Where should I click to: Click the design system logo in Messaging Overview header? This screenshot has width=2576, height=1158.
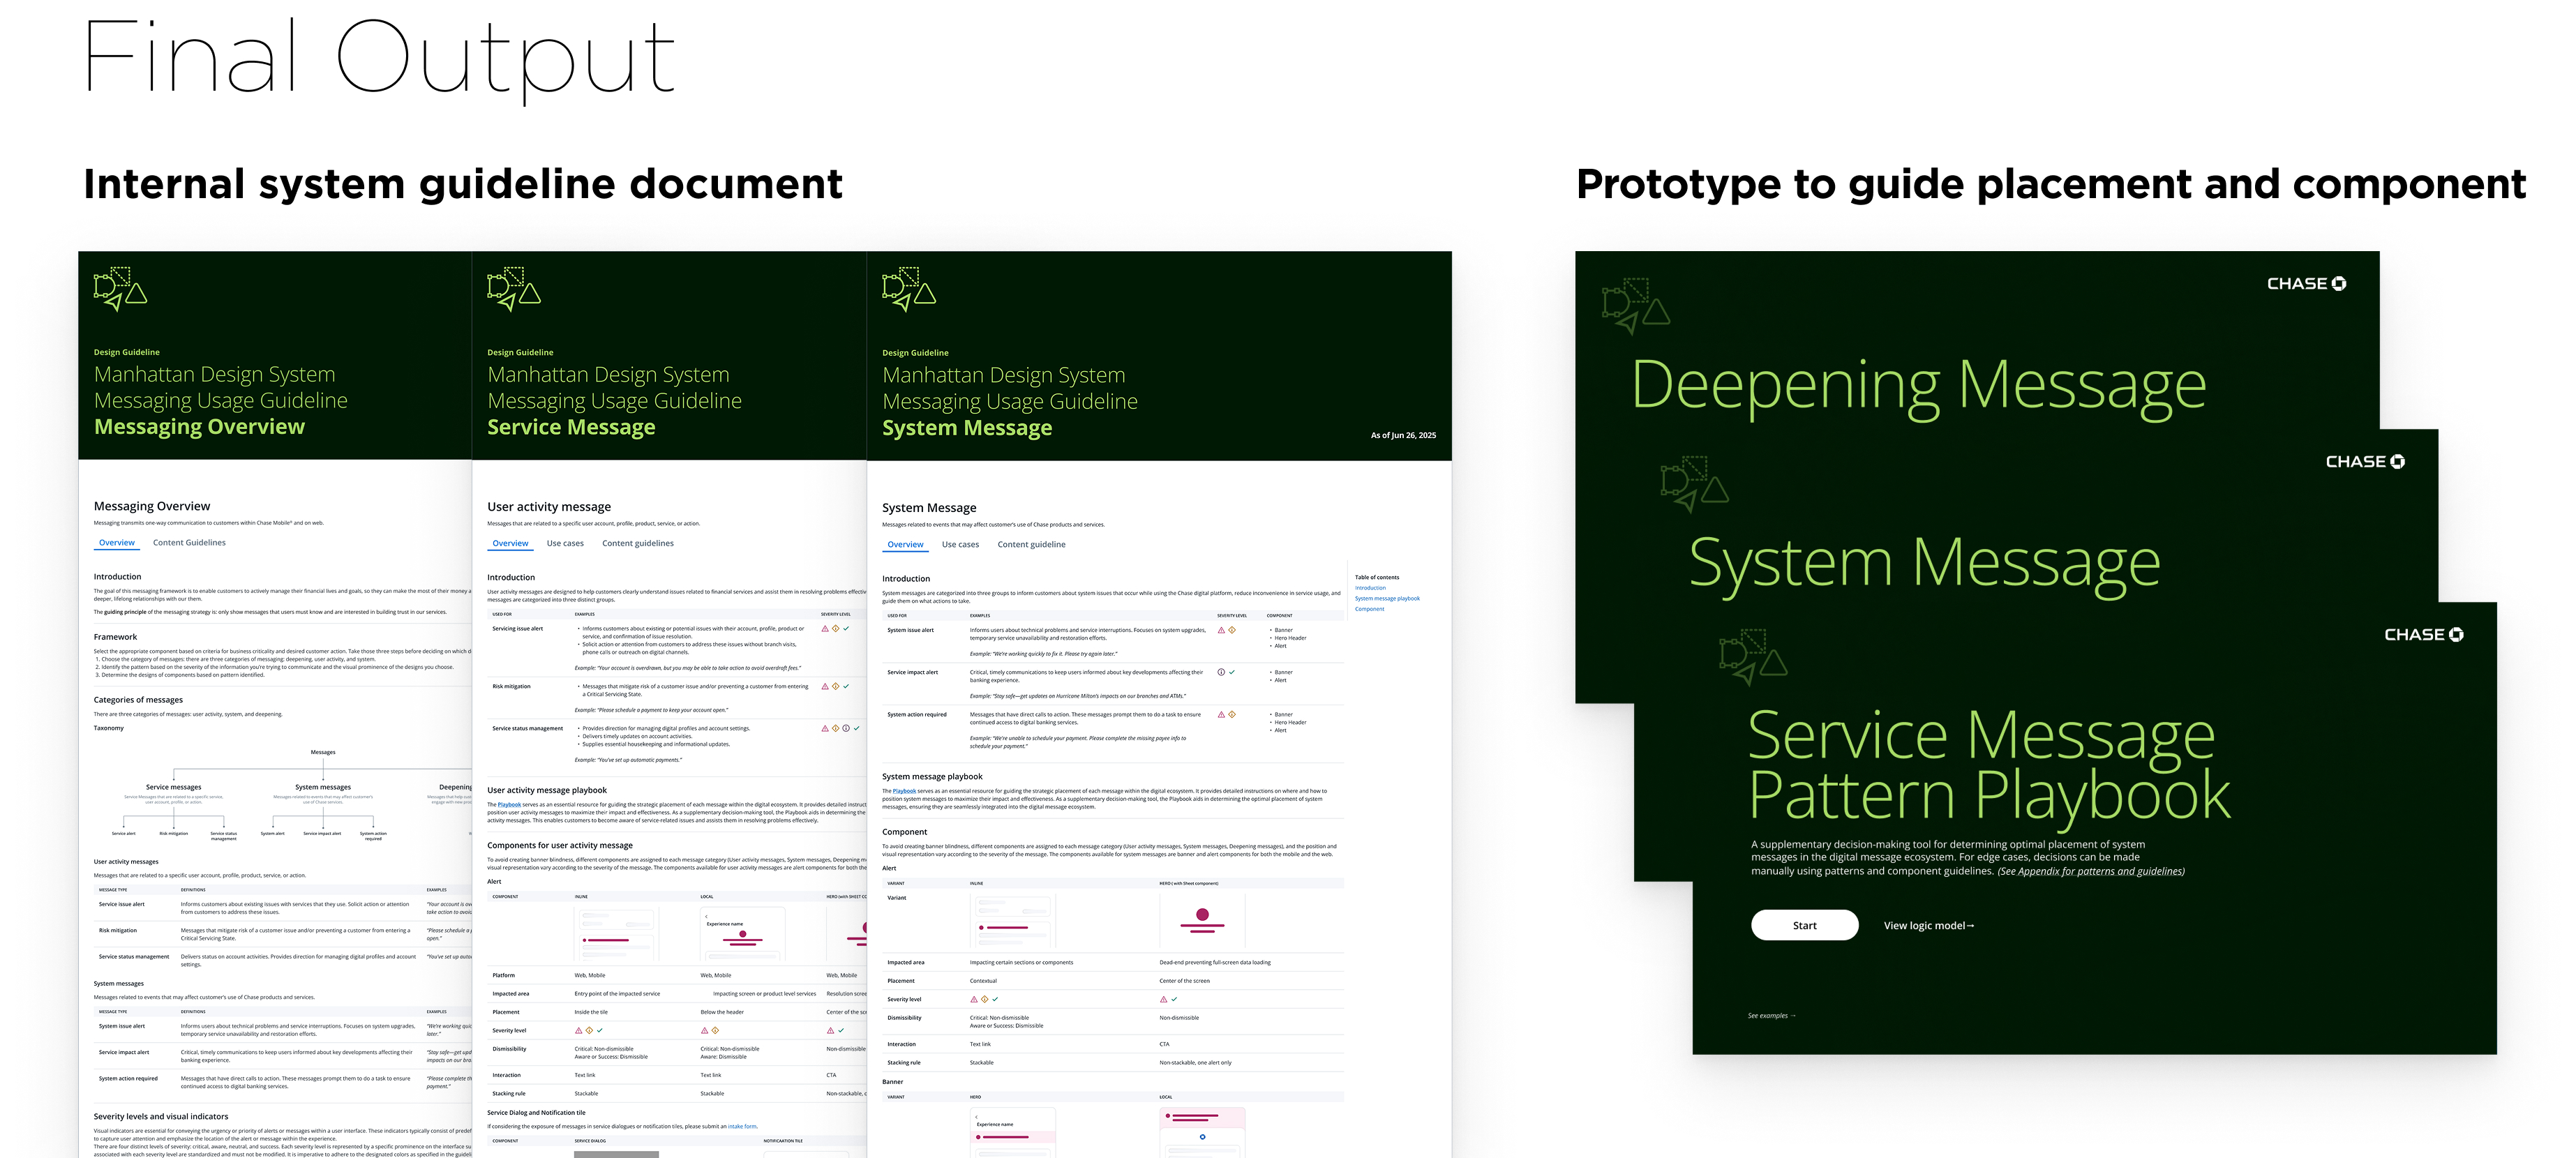pyautogui.click(x=120, y=289)
